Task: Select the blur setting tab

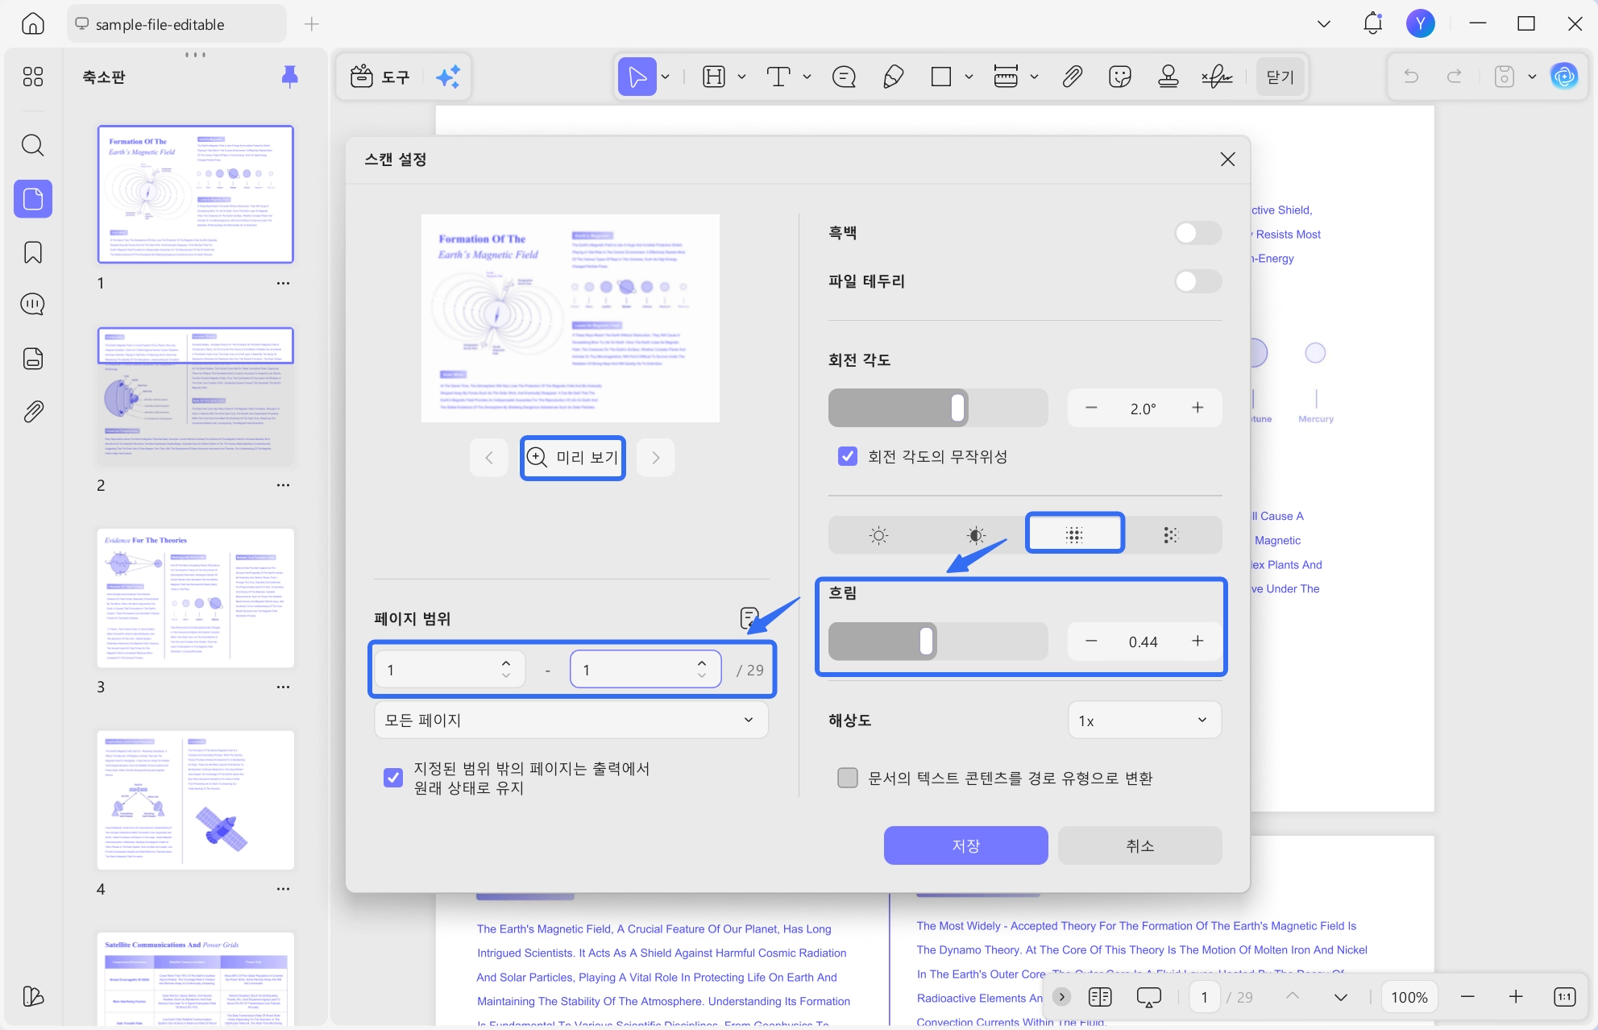Action: pyautogui.click(x=1074, y=535)
